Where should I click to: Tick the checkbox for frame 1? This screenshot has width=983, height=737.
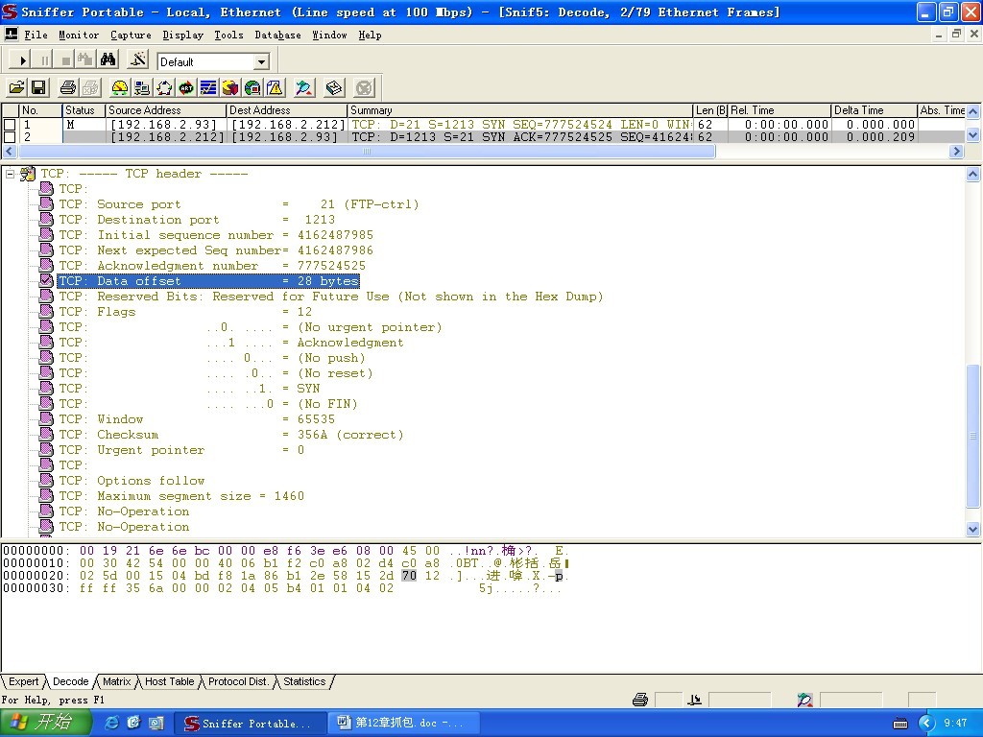pyautogui.click(x=10, y=125)
